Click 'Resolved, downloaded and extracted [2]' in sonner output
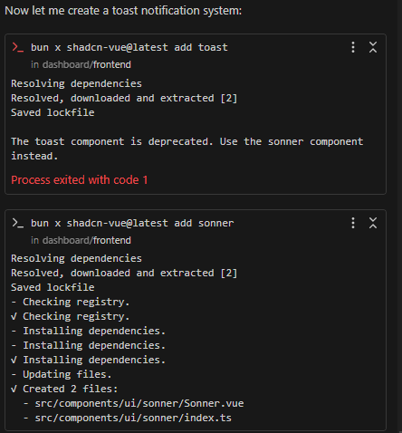 pos(124,273)
